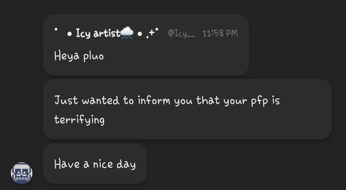Viewport: 346px width, 190px height.
Task: Click the small circle at username start
Action: (x=56, y=29)
